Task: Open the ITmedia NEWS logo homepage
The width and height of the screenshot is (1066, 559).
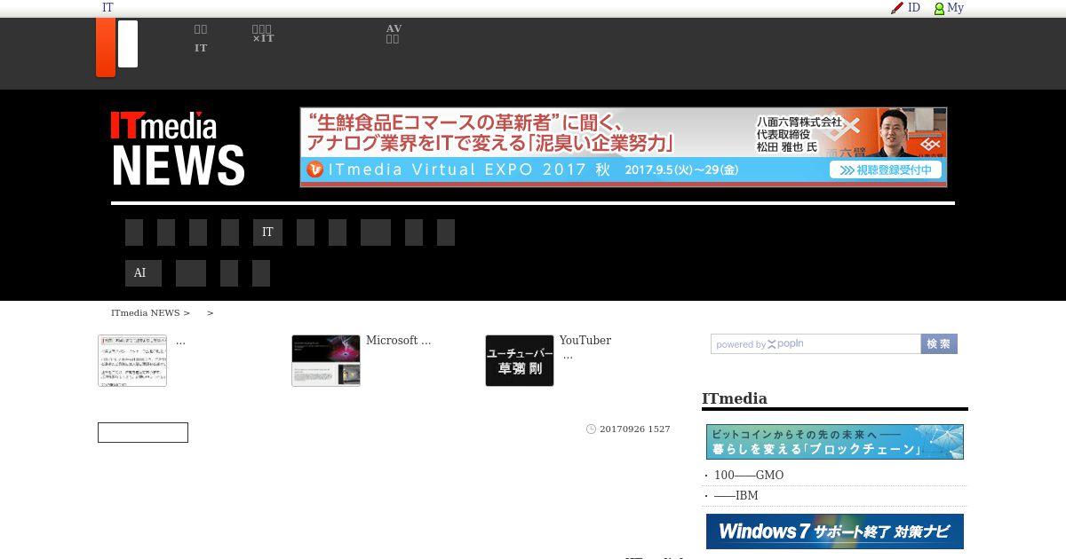Action: [x=178, y=148]
